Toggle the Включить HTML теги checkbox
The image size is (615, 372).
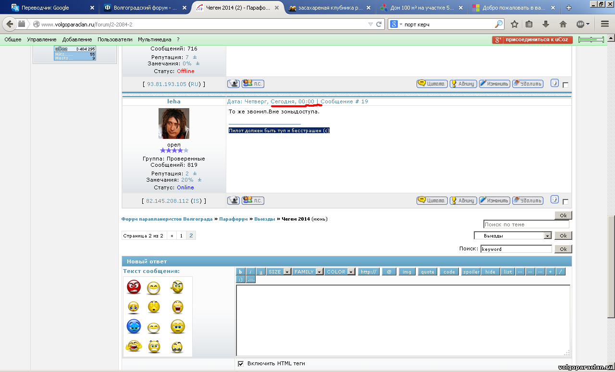point(241,363)
